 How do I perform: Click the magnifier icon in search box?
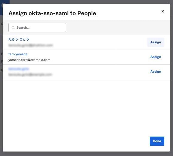coord(13,27)
